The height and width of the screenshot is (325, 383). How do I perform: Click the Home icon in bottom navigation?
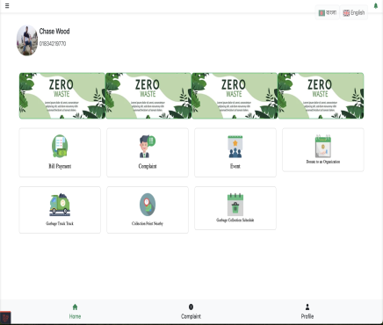[x=75, y=307]
